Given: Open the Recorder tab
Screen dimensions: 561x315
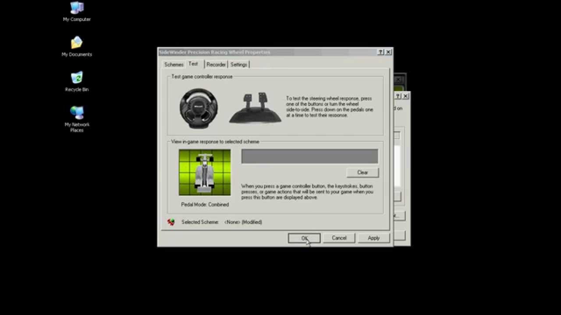Looking at the screenshot, I should click(216, 64).
